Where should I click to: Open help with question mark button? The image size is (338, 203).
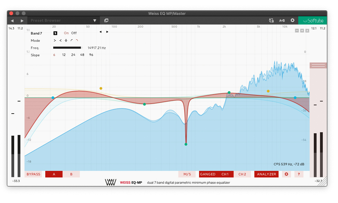click(x=299, y=174)
